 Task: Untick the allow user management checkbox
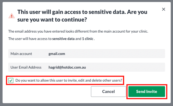11,80
